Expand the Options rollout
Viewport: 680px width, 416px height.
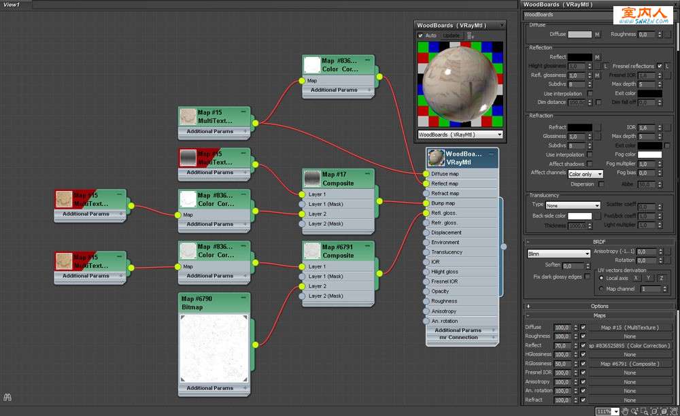(599, 306)
